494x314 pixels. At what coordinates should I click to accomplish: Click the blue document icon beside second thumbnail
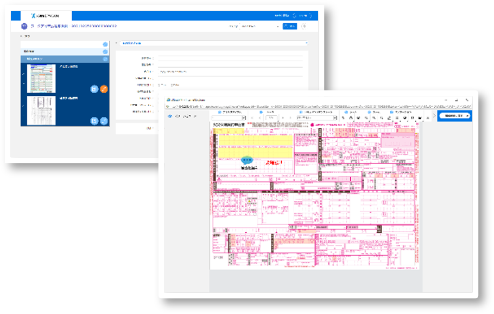[x=94, y=121]
